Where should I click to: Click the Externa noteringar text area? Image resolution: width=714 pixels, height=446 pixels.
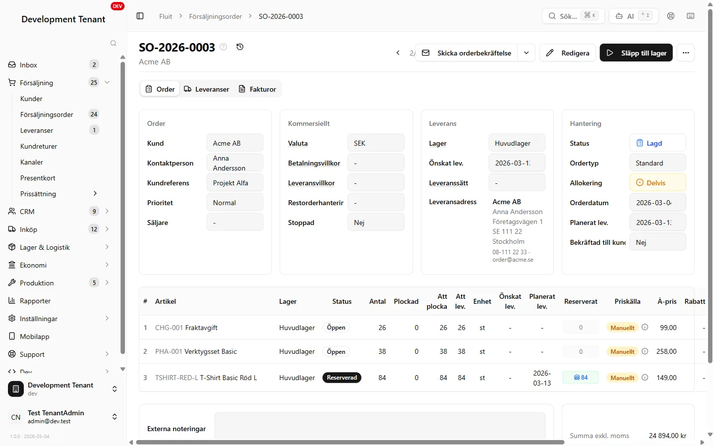[x=380, y=425]
